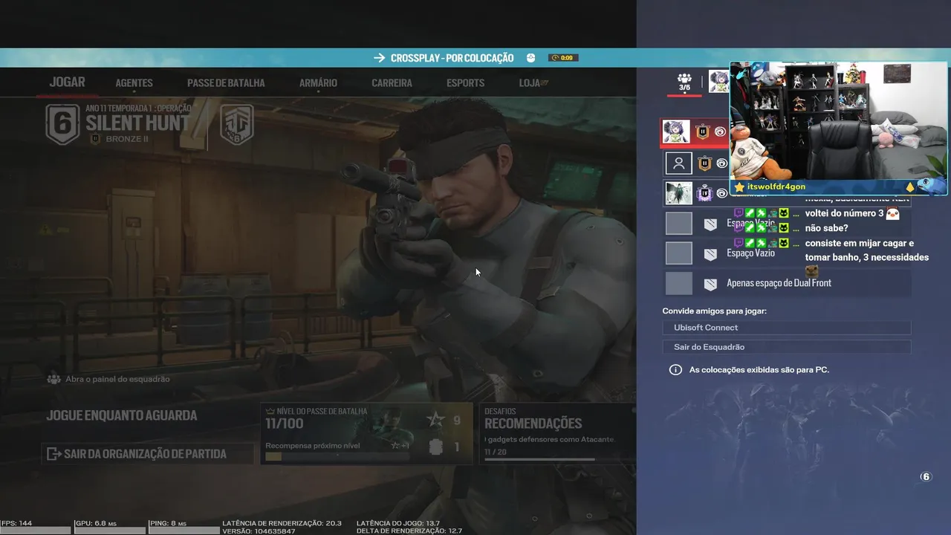Open the PASSE DE BATALHA tab
951x535 pixels.
point(226,83)
